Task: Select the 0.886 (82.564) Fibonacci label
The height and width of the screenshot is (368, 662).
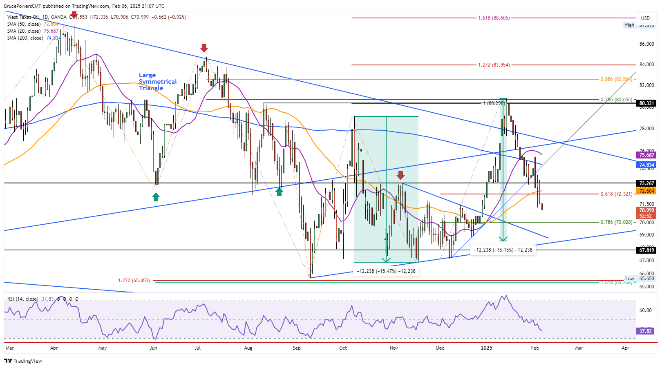Action: pos(616,79)
